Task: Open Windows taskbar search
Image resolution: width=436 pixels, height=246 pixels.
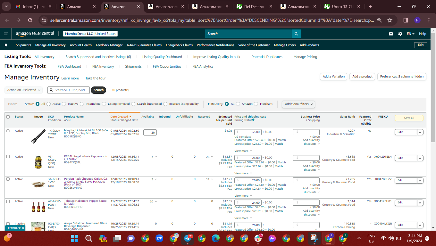Action: [89, 238]
